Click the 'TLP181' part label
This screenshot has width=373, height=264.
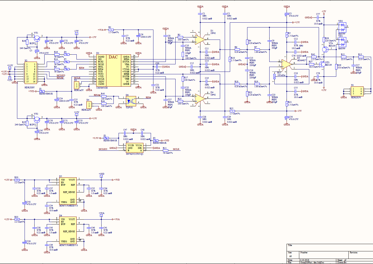[x=129, y=107]
